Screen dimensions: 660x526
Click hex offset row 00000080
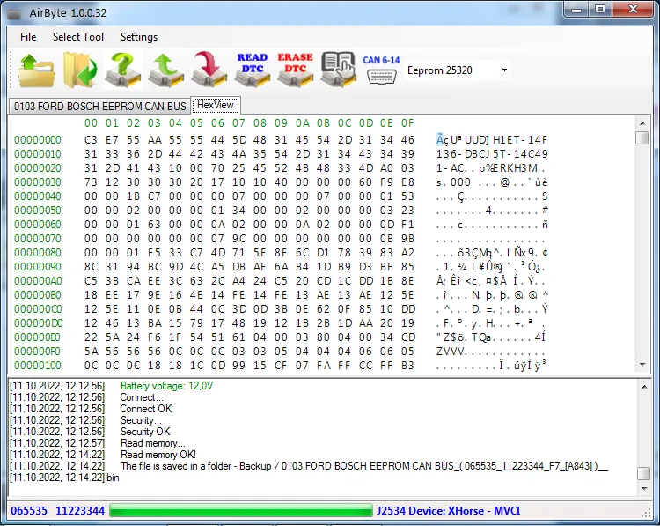pyautogui.click(x=38, y=252)
